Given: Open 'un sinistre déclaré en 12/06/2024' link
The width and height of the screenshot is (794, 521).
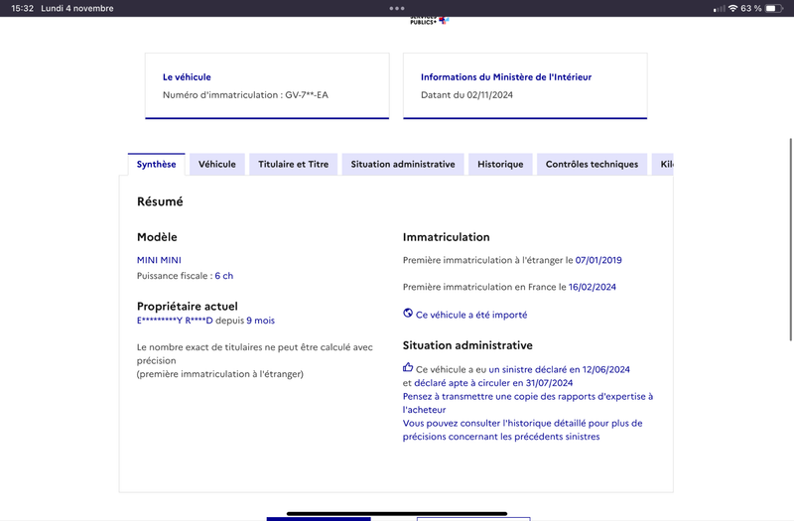Looking at the screenshot, I should click(x=559, y=369).
